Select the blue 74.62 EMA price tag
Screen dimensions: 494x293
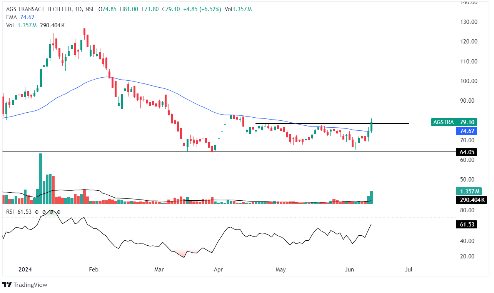coord(466,131)
